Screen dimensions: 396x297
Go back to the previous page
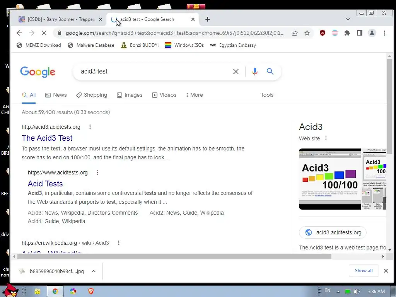19,33
